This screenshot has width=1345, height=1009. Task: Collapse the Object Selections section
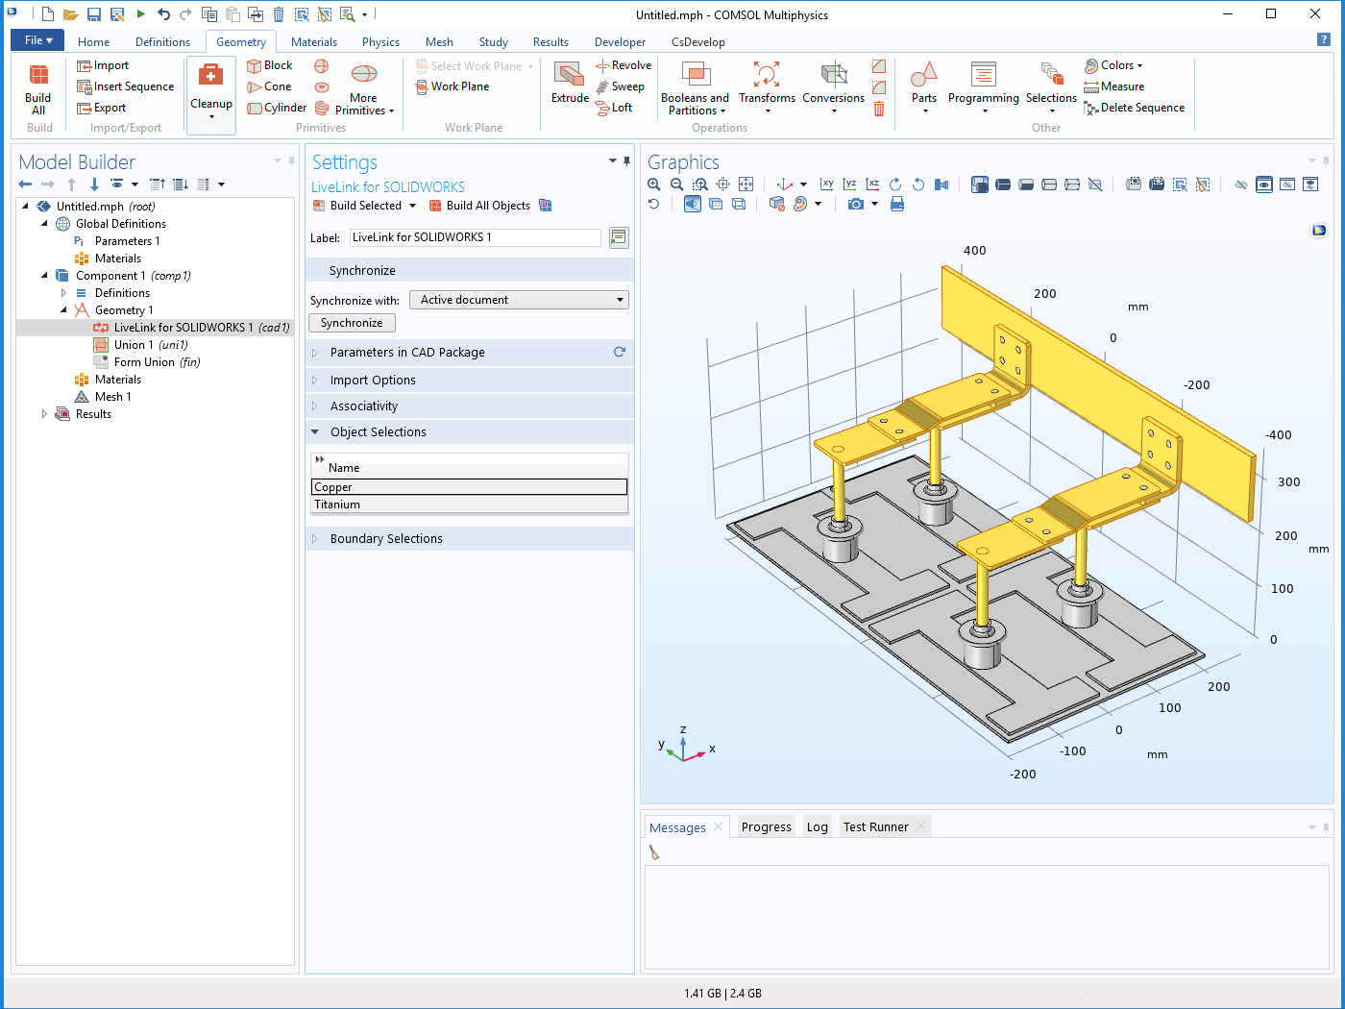point(314,431)
